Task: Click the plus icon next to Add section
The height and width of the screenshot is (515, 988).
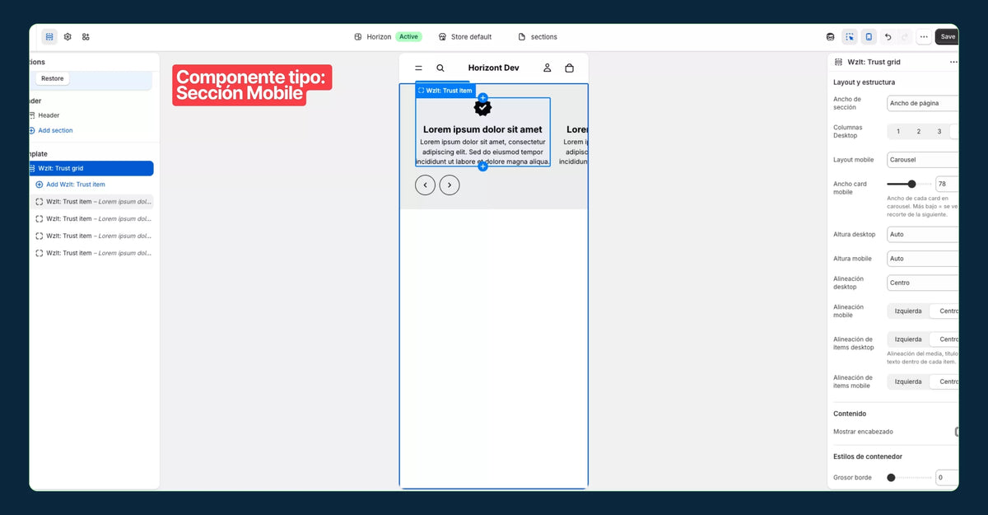Action: click(x=32, y=130)
